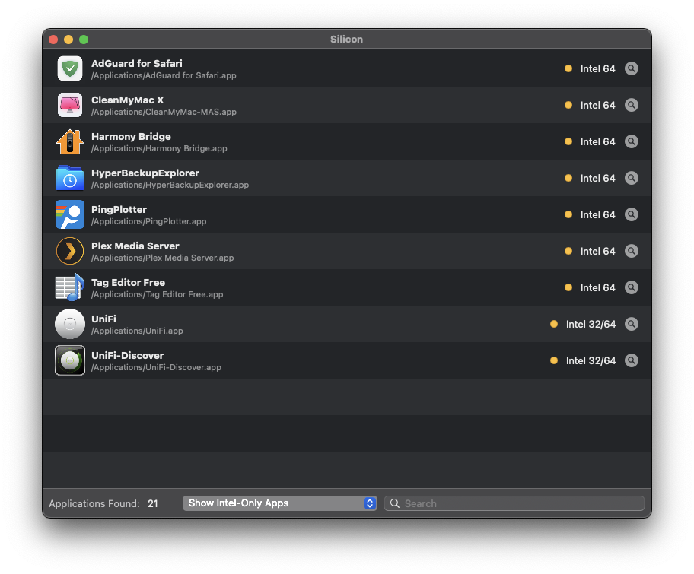694x574 pixels.
Task: Click the applications count 21
Action: [153, 504]
